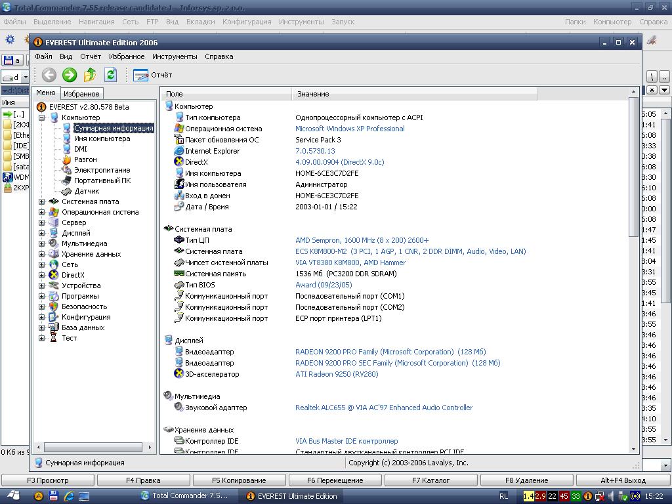Click the Refresh icon in toolbar
This screenshot has width=672, height=504.
[x=110, y=75]
